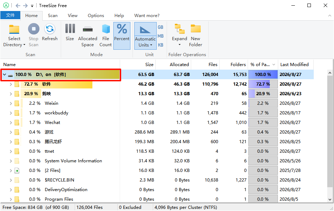The width and height of the screenshot is (334, 211).
Task: Switch to the Scan tab
Action: (x=53, y=16)
